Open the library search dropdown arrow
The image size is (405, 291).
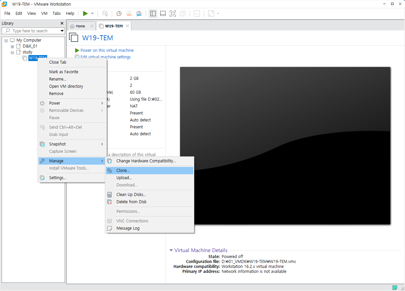(62, 31)
